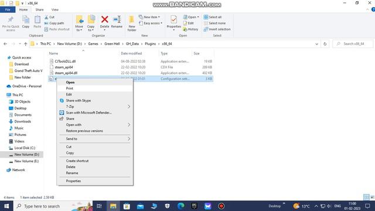This screenshot has width=375, height=211.
Task: Switch to Details view layout button
Action: pyautogui.click(x=366, y=197)
